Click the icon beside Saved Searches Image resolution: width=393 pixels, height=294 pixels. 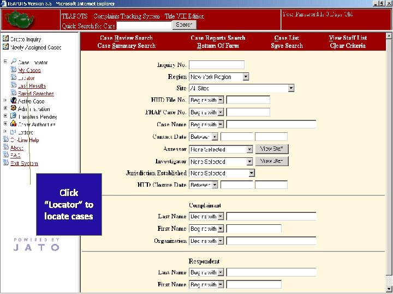(x=14, y=93)
